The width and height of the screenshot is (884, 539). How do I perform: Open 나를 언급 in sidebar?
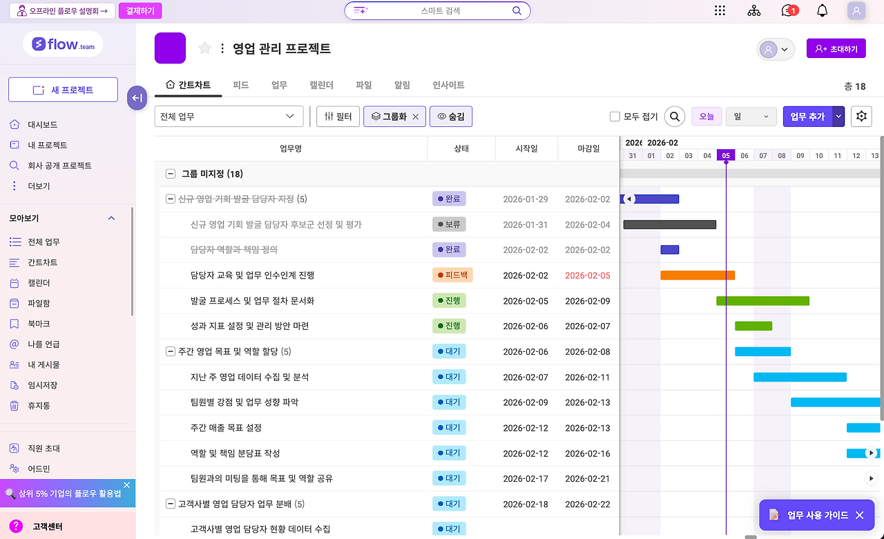(x=44, y=344)
